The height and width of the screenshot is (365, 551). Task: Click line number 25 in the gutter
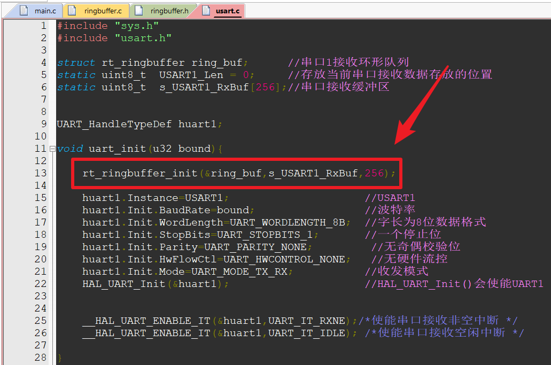41,321
